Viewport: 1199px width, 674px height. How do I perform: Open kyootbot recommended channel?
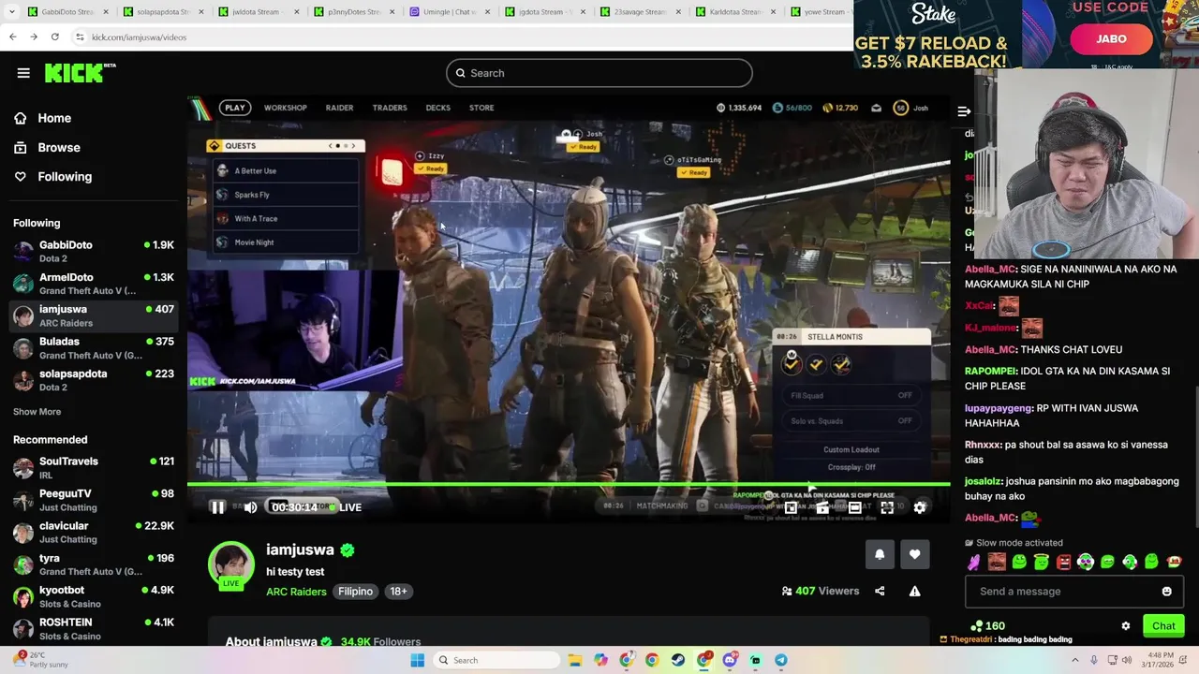(x=94, y=597)
